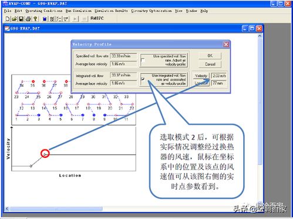Click the Location axis label
293x219 pixels.
tap(70, 175)
